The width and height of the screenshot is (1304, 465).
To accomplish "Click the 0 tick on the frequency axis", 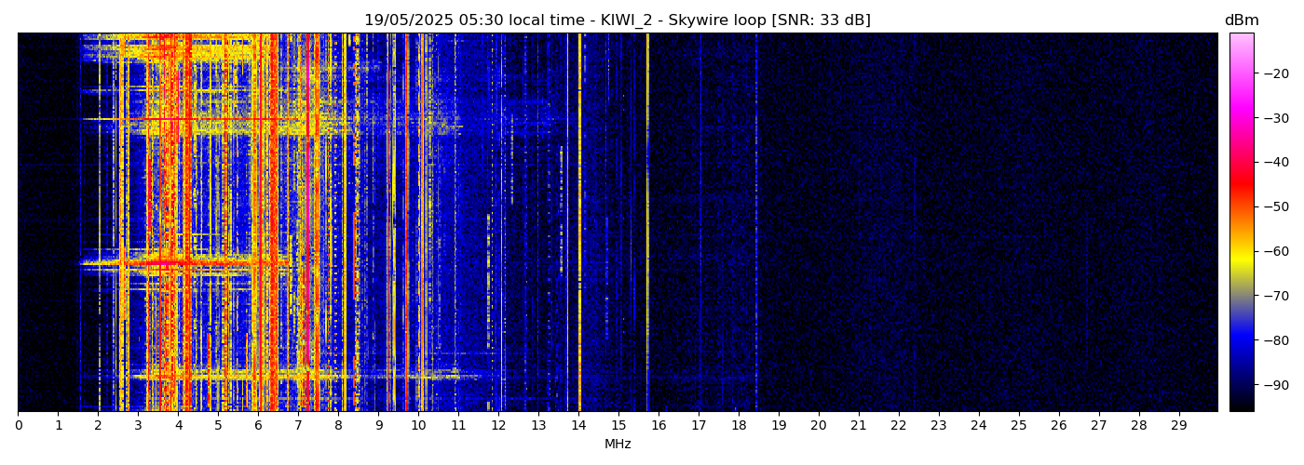I will coord(19,426).
